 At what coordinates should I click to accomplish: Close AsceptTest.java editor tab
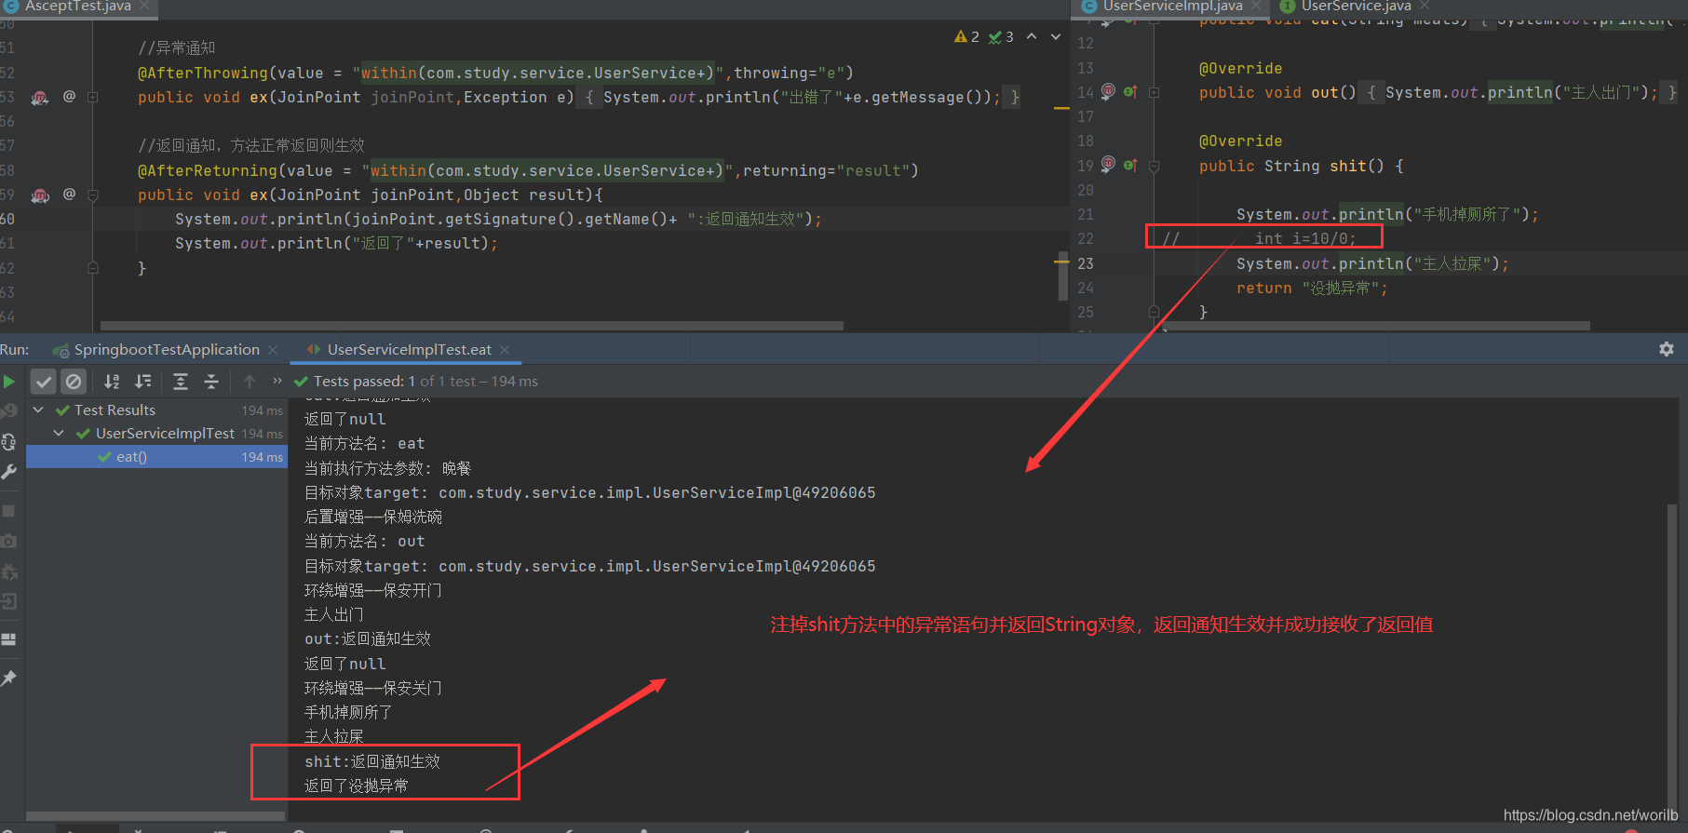144,6
